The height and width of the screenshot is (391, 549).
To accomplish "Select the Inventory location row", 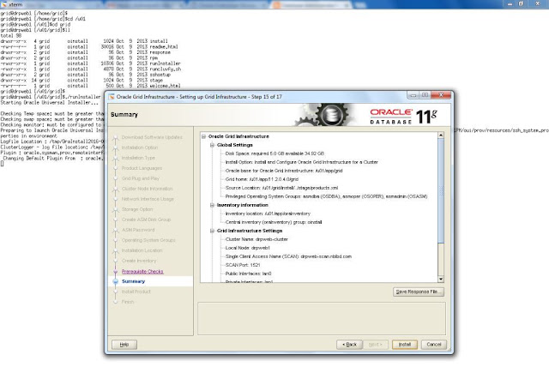I will (268, 214).
